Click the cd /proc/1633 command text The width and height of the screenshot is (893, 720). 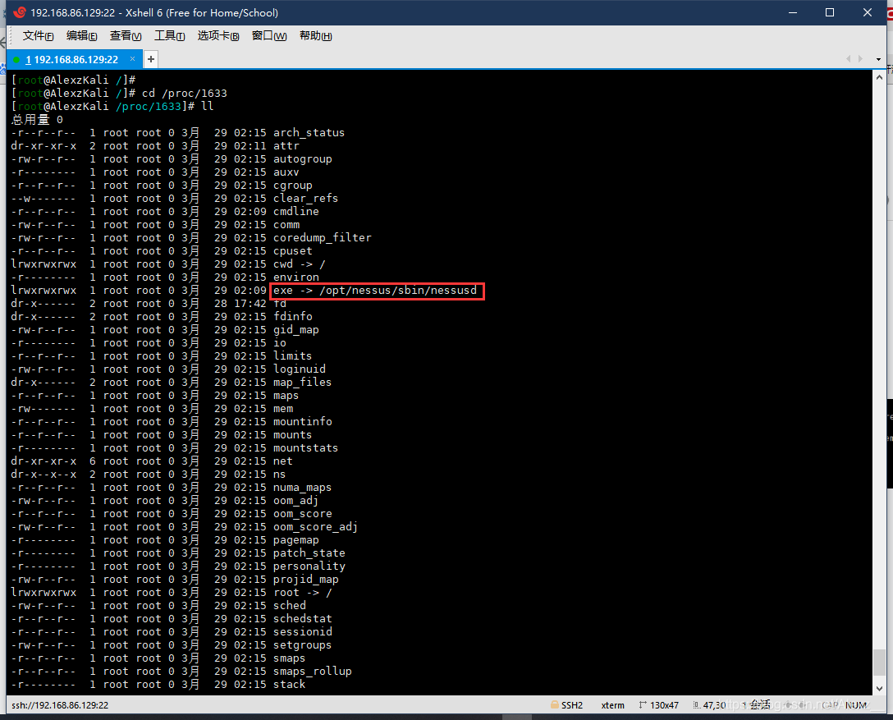pyautogui.click(x=185, y=93)
